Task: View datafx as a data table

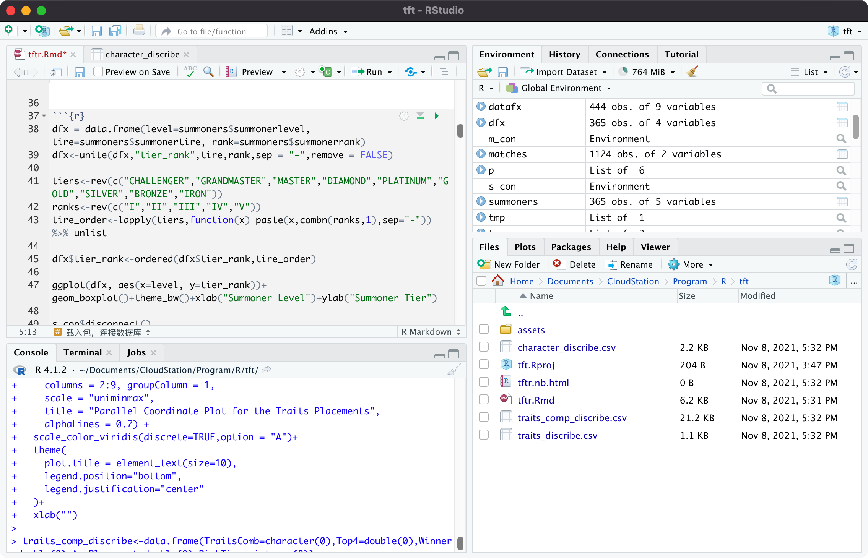Action: pos(842,107)
